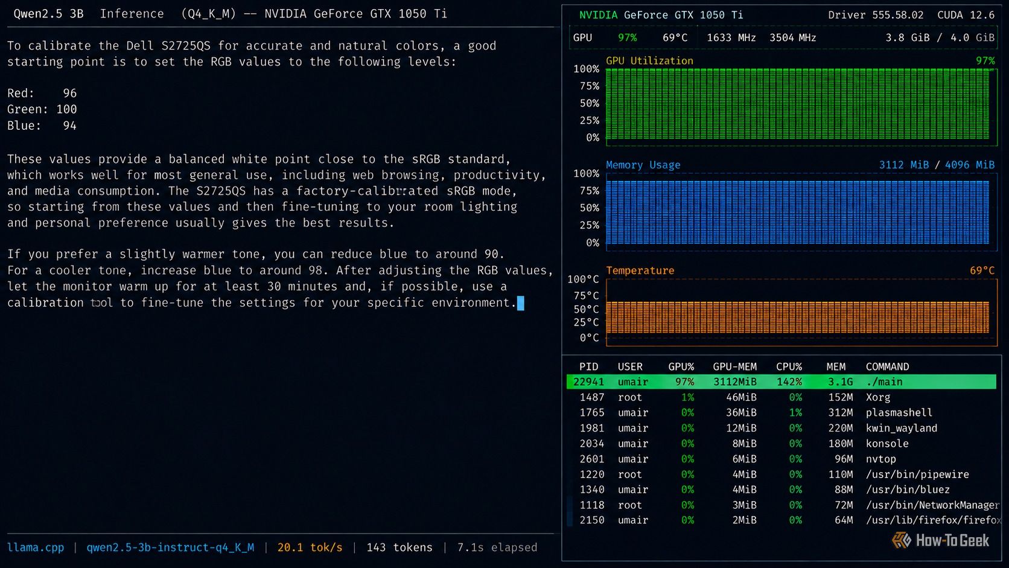Click the "69°C" value above the temperature graph
The image size is (1009, 568).
982,270
